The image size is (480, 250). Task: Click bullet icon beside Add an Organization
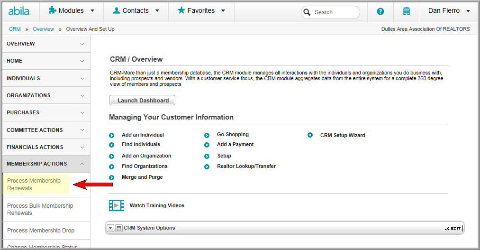tap(112, 156)
